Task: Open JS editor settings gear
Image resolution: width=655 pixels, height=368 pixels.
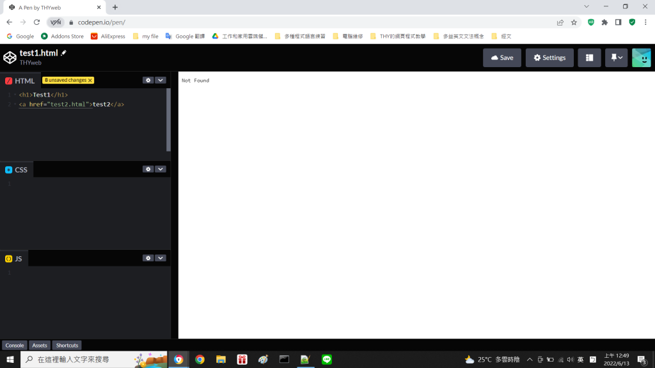Action: pyautogui.click(x=148, y=258)
